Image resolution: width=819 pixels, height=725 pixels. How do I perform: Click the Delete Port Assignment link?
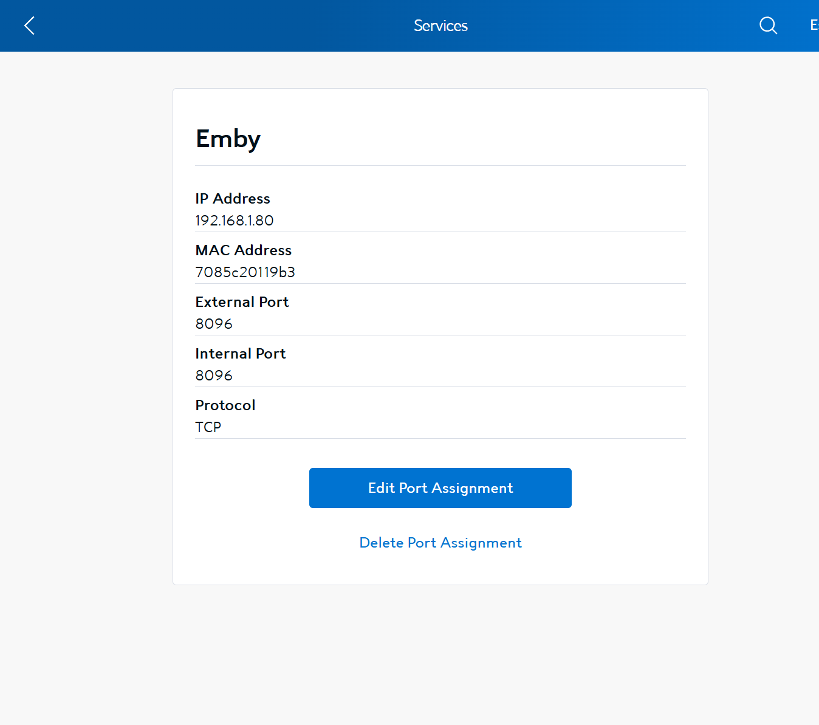[440, 543]
